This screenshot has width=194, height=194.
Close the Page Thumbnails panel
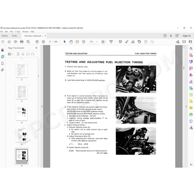pos(36,48)
